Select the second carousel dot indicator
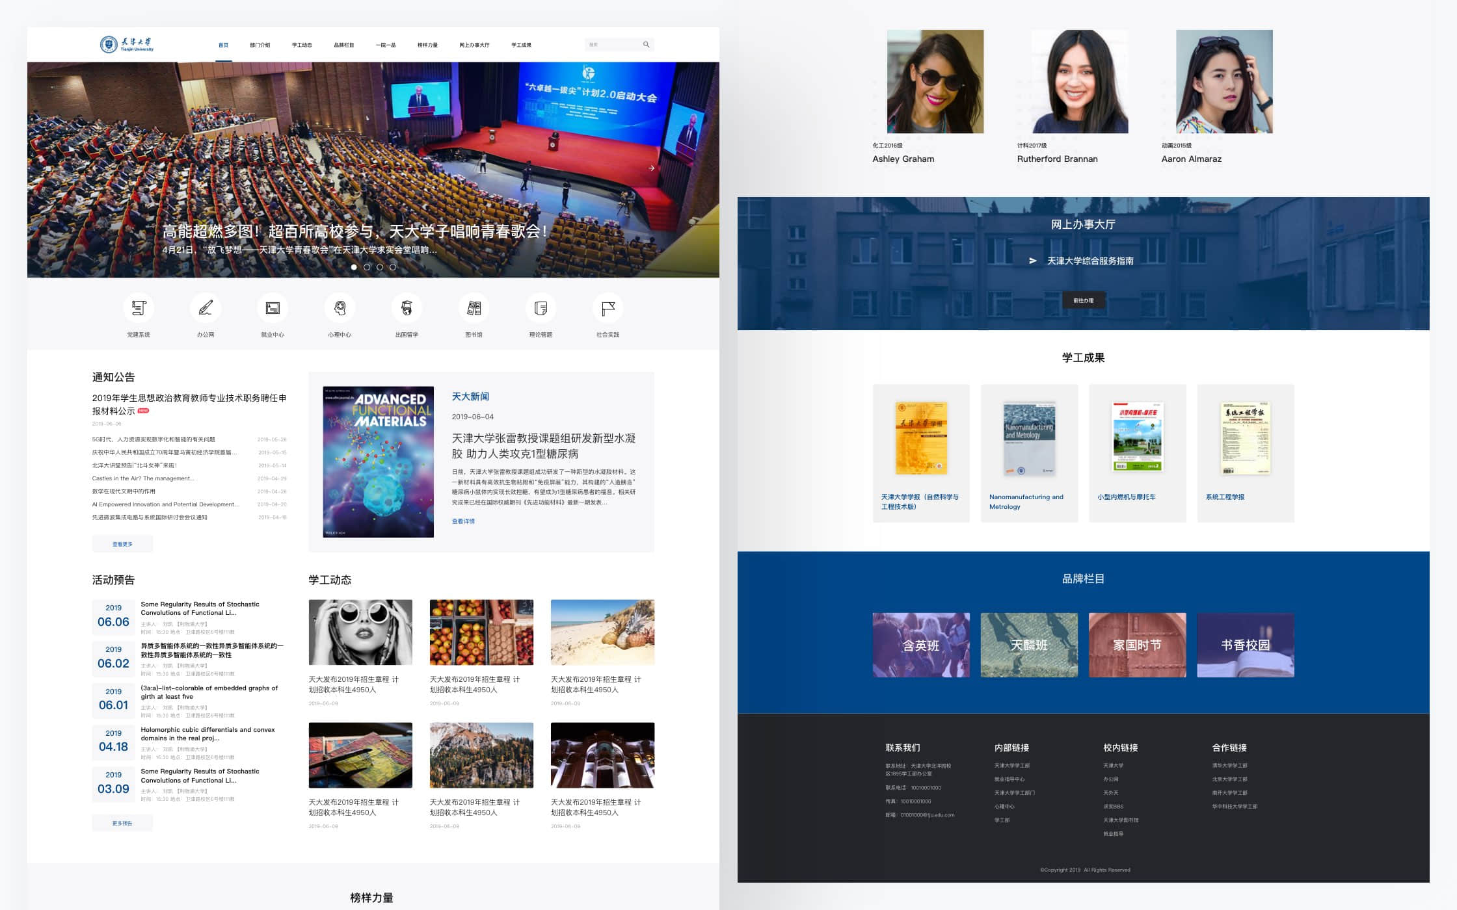Image resolution: width=1457 pixels, height=910 pixels. pyautogui.click(x=367, y=267)
